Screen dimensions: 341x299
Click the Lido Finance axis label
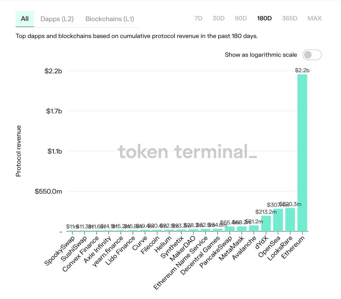pyautogui.click(x=120, y=251)
